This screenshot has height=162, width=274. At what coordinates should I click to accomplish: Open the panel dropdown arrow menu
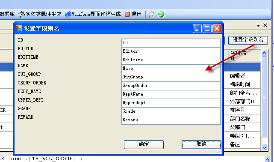pyautogui.click(x=258, y=26)
